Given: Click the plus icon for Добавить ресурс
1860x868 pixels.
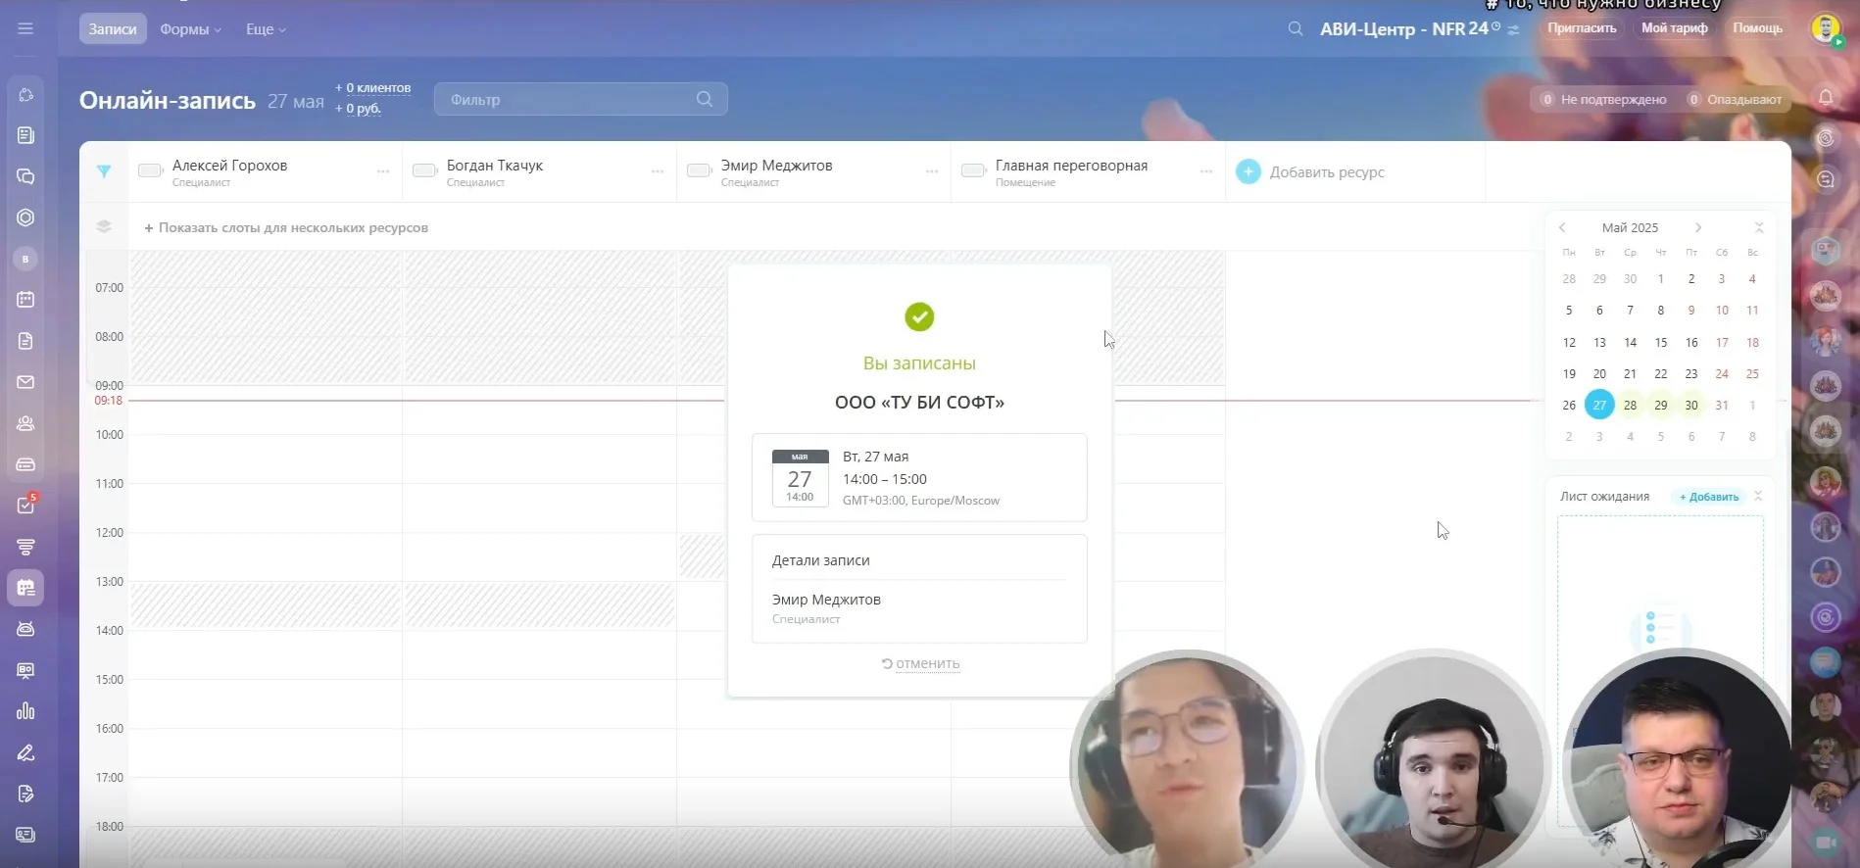Looking at the screenshot, I should [1248, 171].
